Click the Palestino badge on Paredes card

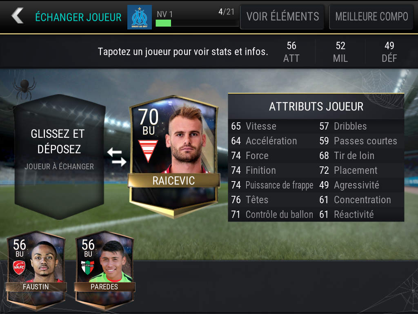[88, 267]
